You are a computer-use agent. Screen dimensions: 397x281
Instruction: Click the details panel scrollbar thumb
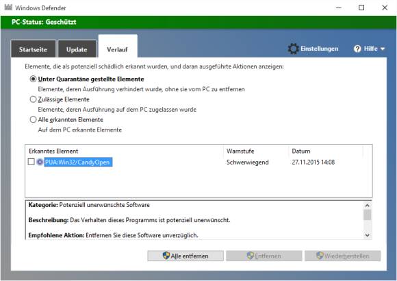(367, 215)
